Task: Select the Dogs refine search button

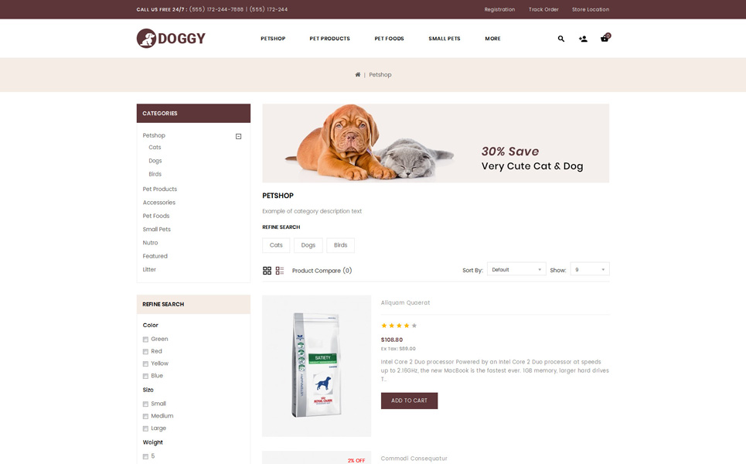Action: coord(308,245)
